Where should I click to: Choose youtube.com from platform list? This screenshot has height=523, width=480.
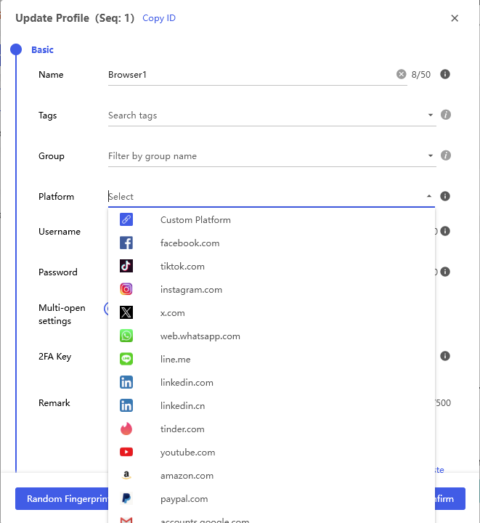coord(272,452)
